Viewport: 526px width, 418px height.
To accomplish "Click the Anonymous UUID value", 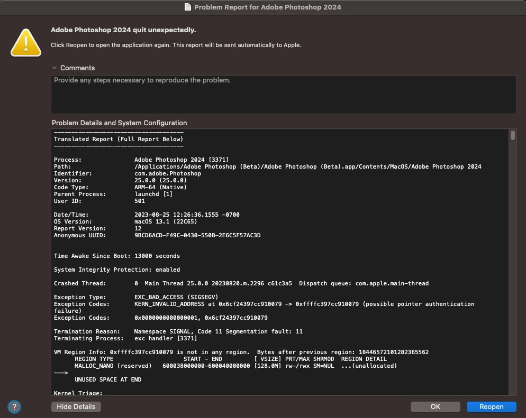I will pos(197,235).
